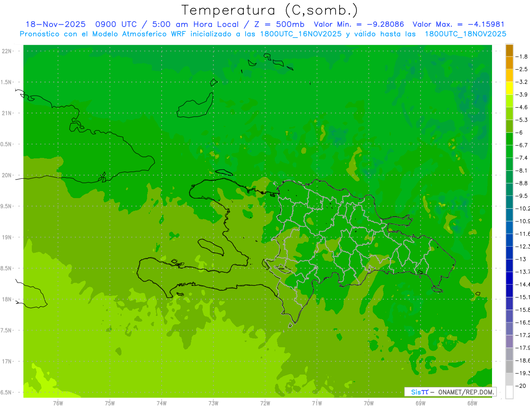Click the '7.5N' latitude label

6,330
